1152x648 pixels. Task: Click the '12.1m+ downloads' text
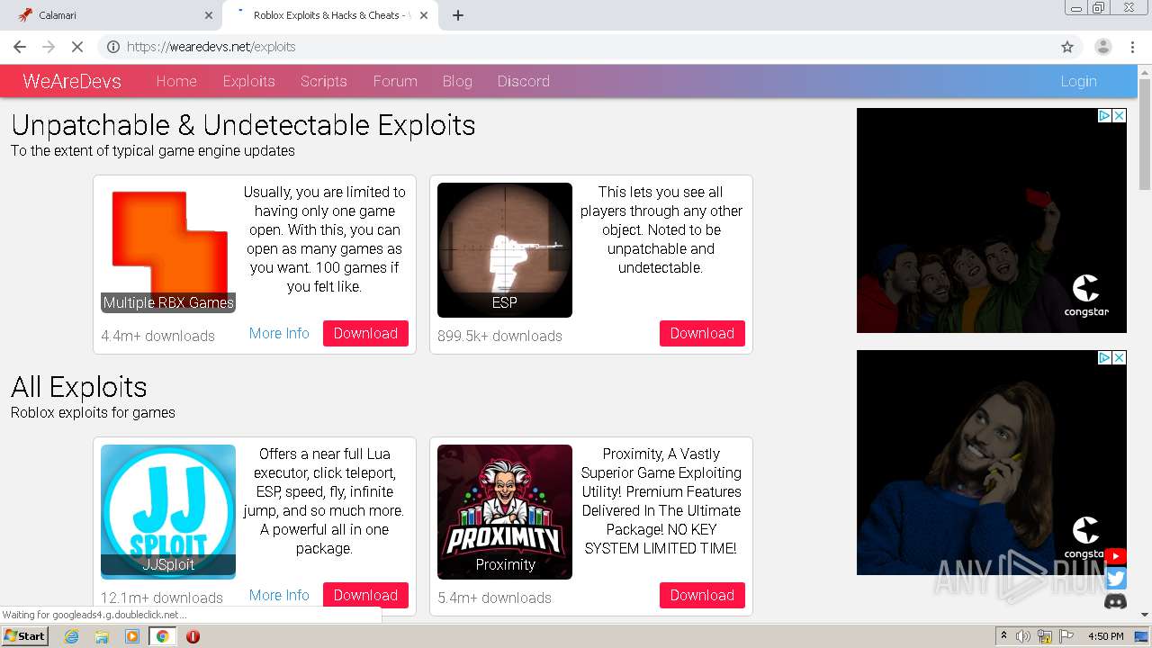tap(162, 598)
